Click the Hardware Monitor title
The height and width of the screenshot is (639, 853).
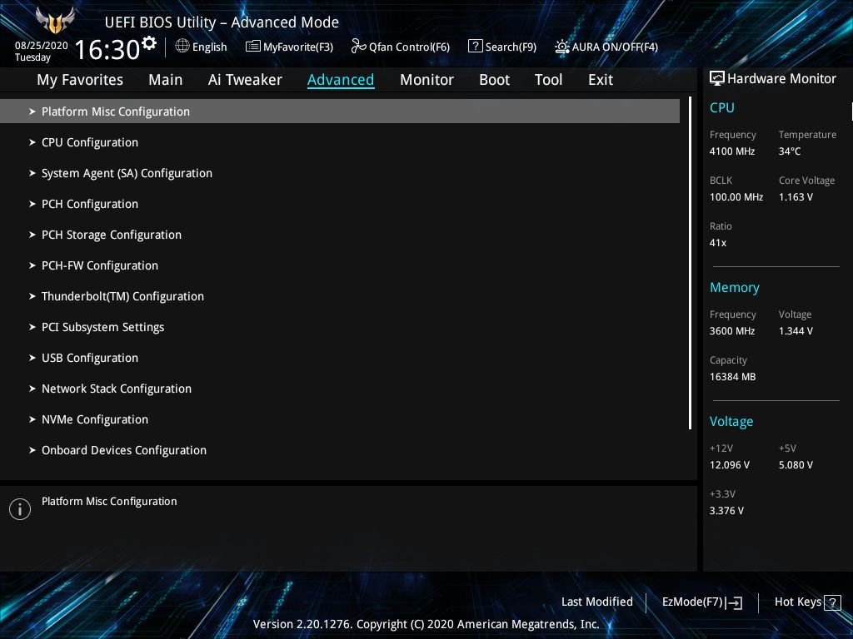781,79
